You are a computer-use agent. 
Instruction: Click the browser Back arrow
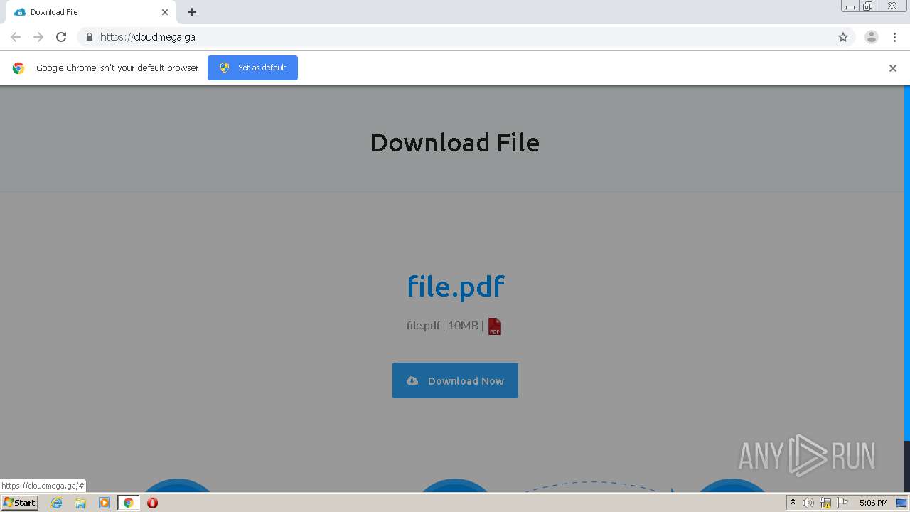(16, 37)
